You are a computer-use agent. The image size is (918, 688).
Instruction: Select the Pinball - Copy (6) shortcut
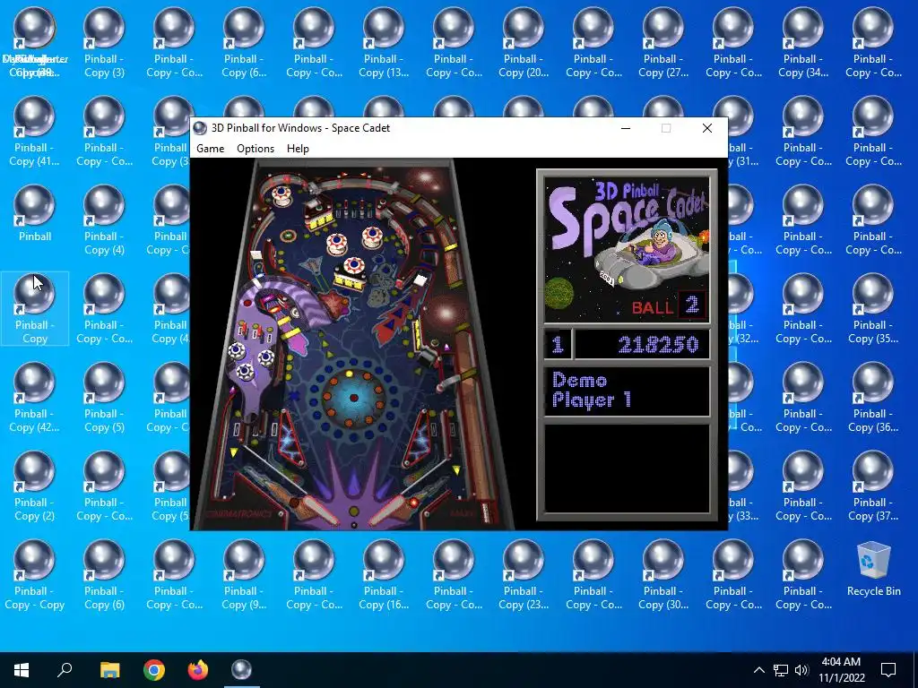[x=104, y=575]
